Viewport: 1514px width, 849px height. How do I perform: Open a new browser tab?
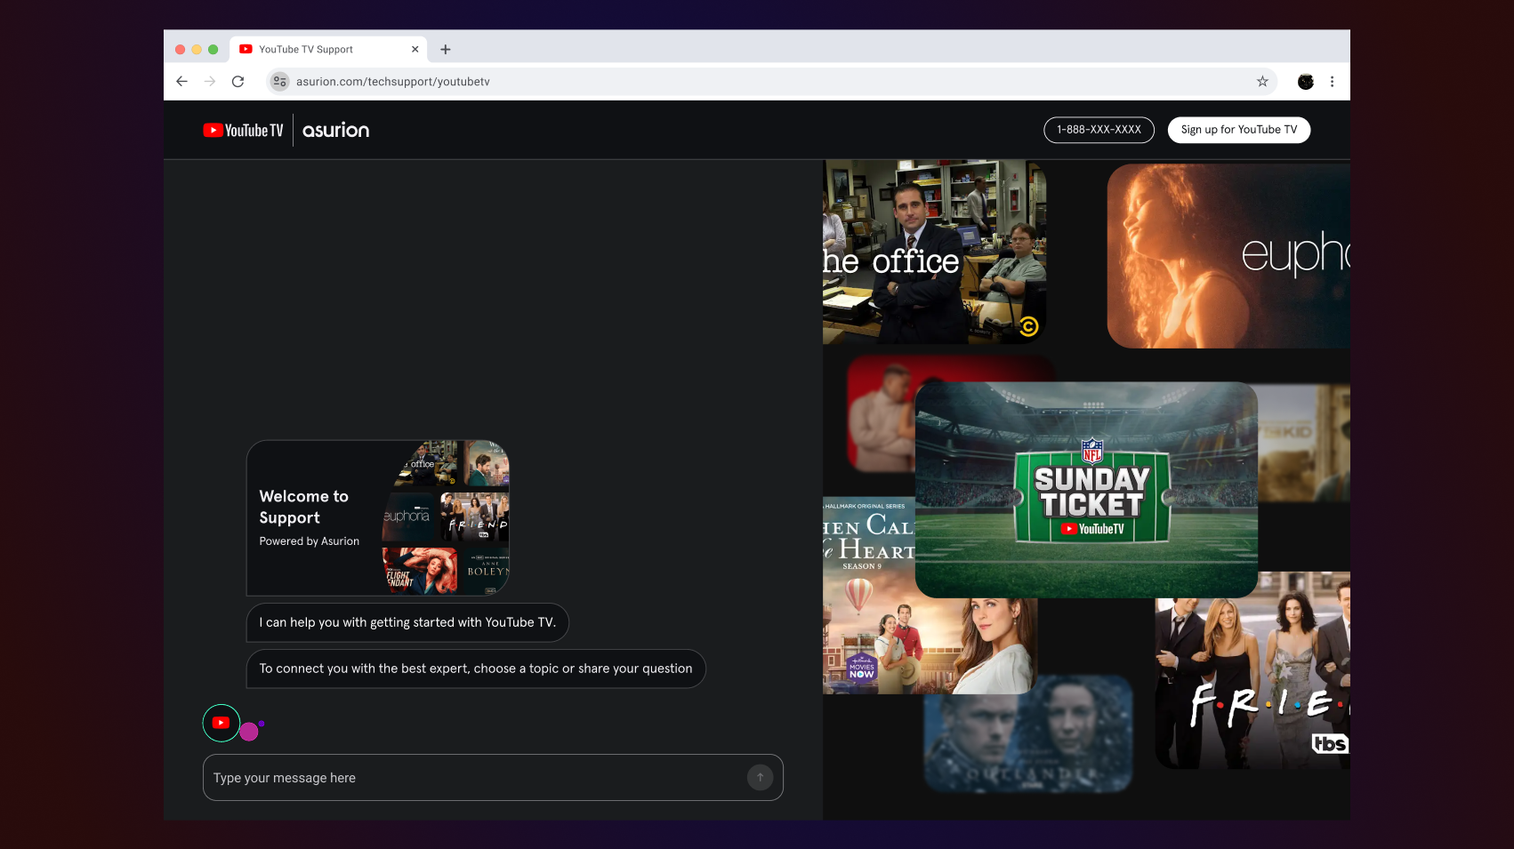[x=446, y=50]
